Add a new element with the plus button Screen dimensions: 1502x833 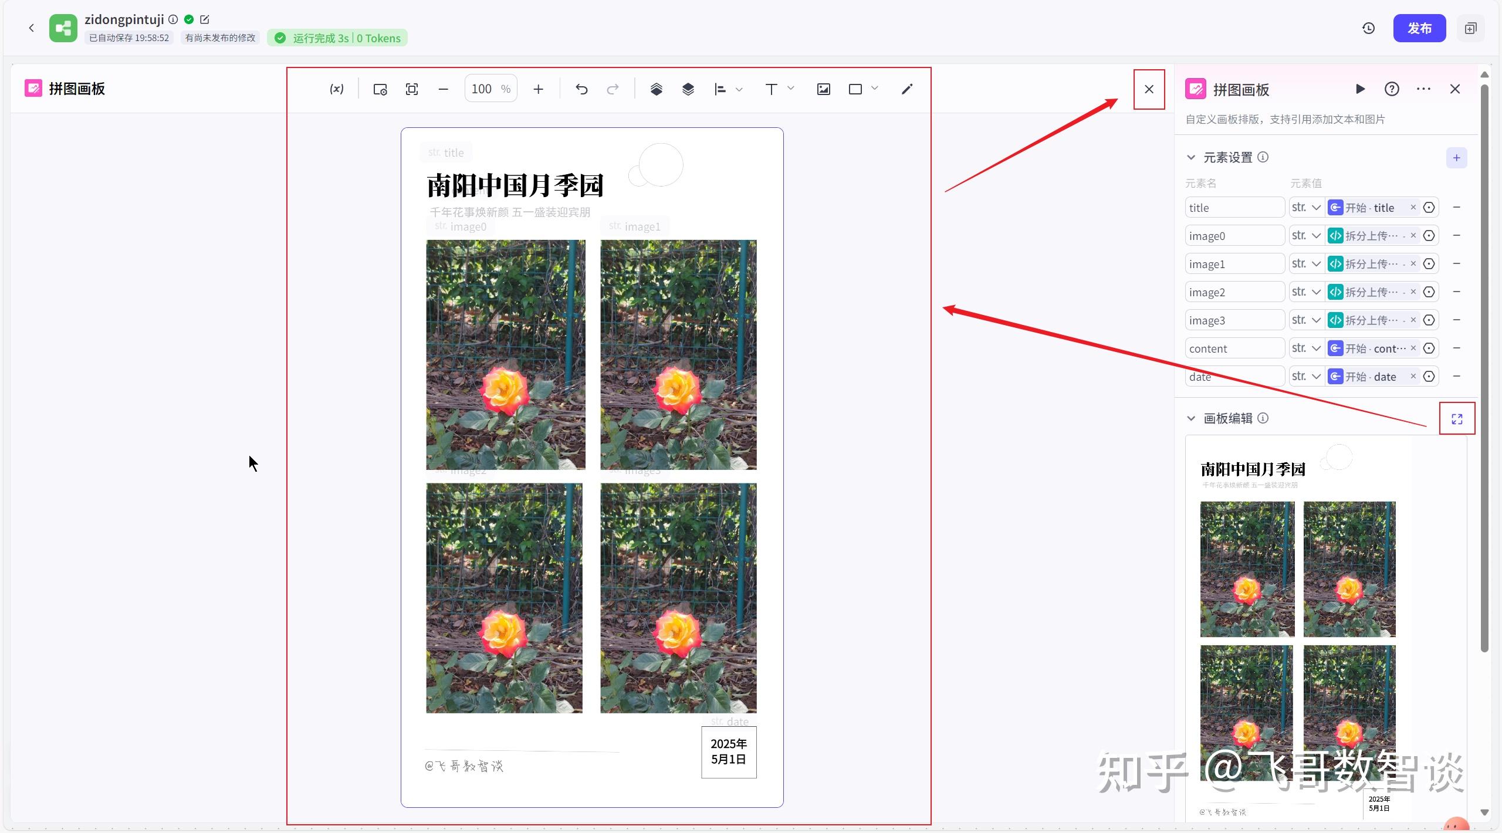(1457, 157)
